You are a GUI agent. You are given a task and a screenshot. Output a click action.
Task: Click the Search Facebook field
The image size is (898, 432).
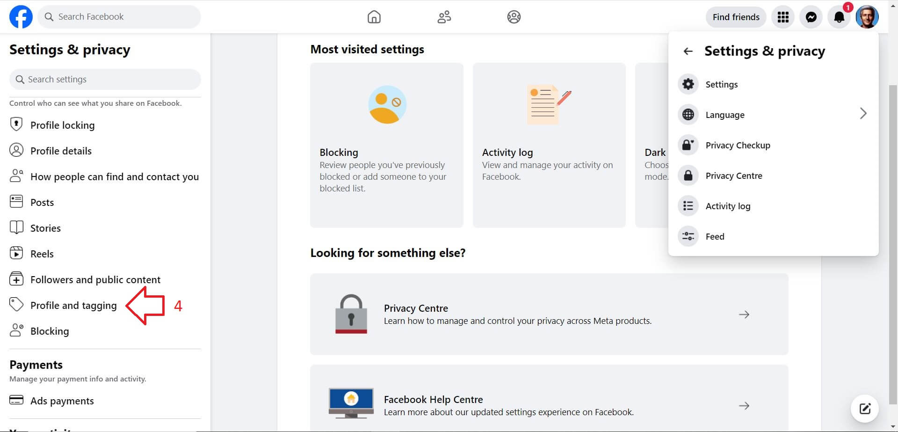pos(119,17)
